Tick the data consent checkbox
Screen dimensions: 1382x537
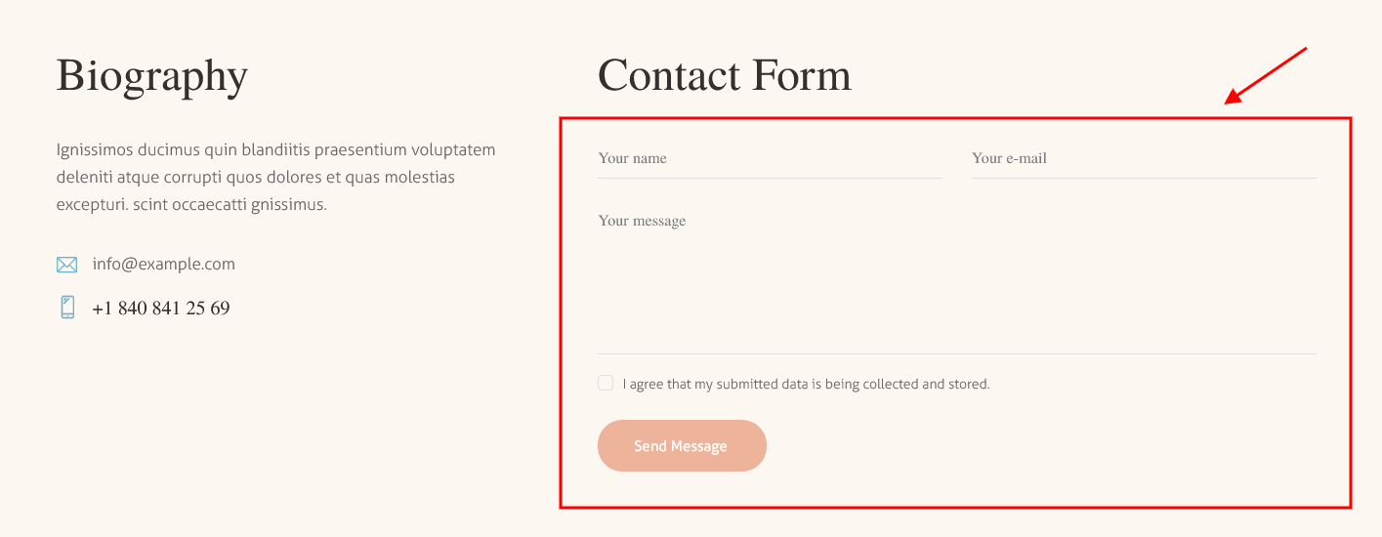click(x=606, y=383)
